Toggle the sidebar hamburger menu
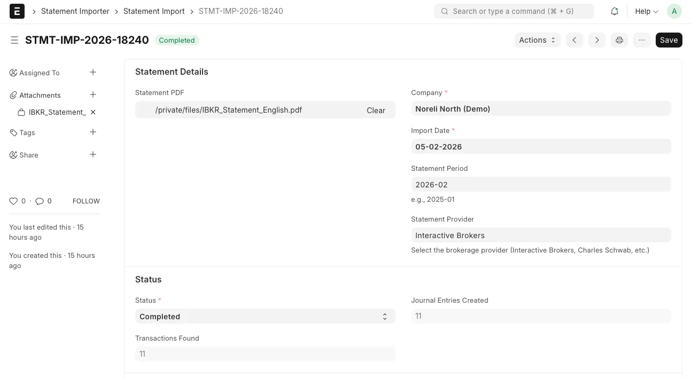This screenshot has height=378, width=691. click(x=14, y=40)
